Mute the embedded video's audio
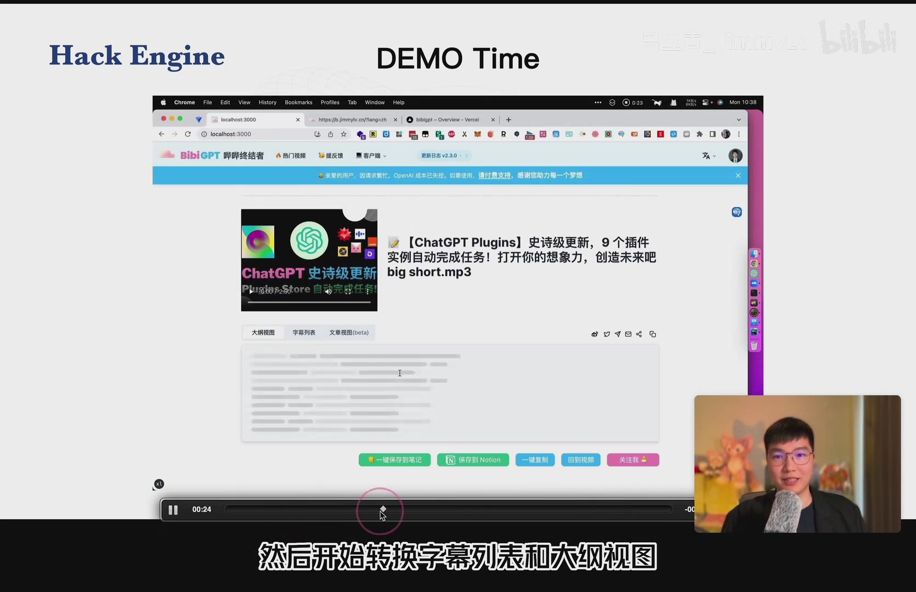Image resolution: width=916 pixels, height=592 pixels. point(328,292)
